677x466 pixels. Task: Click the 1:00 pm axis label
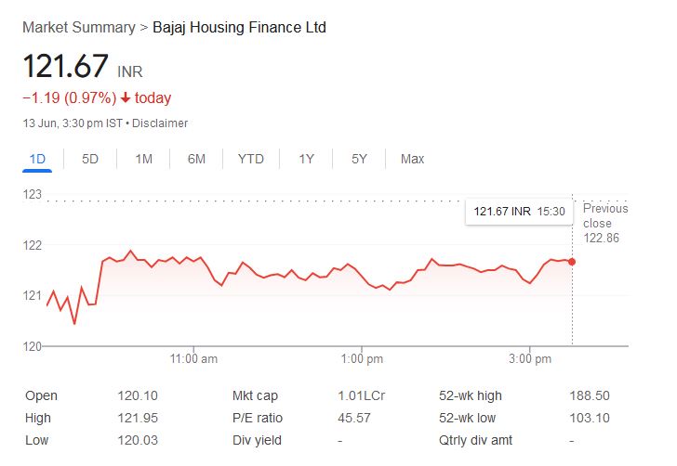coord(362,358)
